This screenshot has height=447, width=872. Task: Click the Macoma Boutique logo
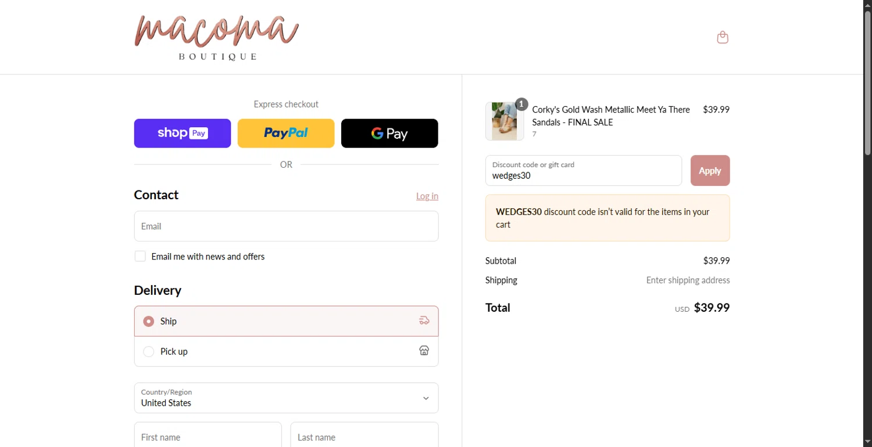pyautogui.click(x=216, y=37)
